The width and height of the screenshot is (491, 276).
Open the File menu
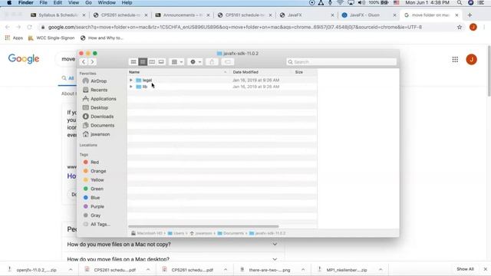[x=43, y=3]
